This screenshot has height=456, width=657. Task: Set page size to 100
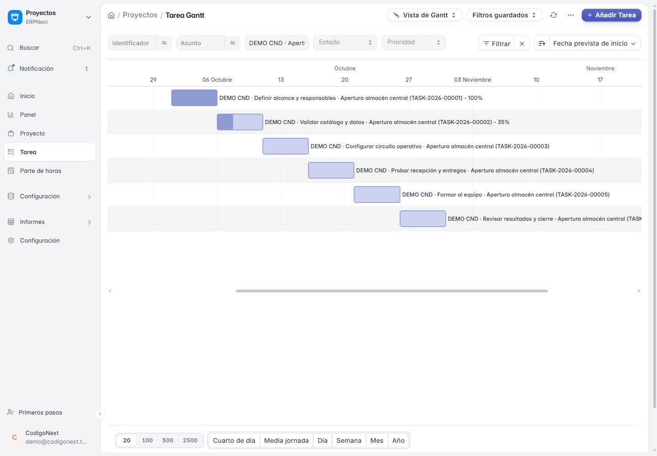click(x=147, y=440)
